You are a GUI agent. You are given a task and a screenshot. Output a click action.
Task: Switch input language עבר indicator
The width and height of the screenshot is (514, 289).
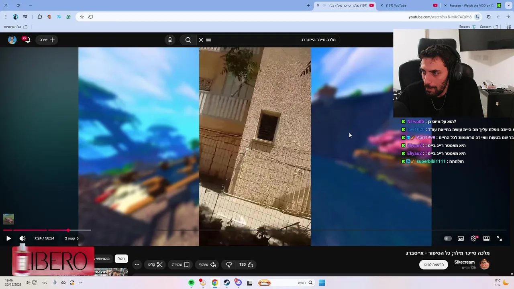(45, 283)
